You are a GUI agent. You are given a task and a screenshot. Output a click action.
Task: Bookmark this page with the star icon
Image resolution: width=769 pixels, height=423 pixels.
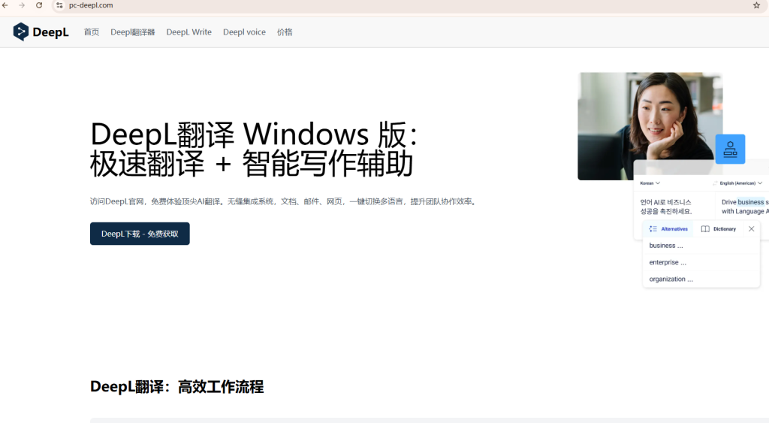(756, 5)
